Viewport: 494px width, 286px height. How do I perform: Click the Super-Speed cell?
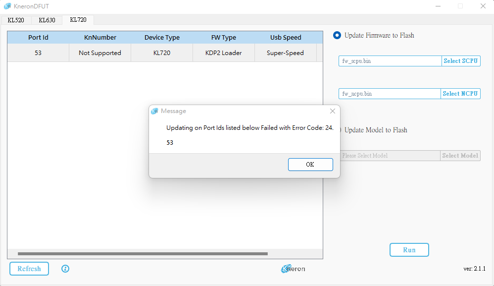pyautogui.click(x=286, y=53)
